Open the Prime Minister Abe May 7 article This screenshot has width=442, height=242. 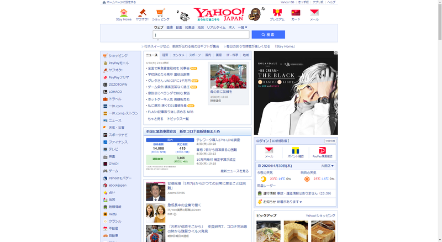pos(207,186)
